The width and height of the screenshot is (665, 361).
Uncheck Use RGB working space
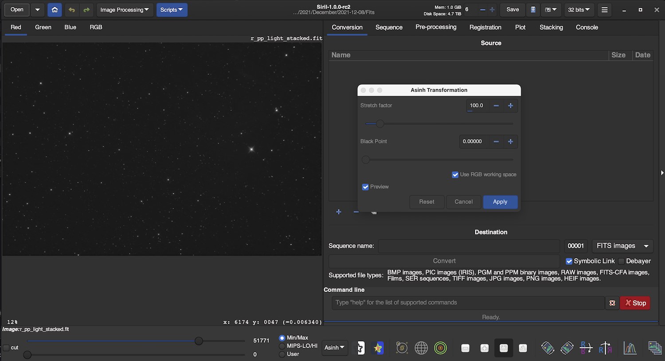tap(455, 175)
